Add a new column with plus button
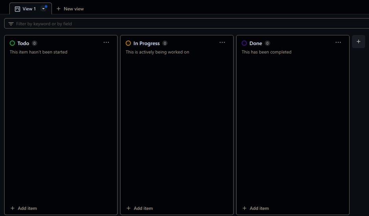 [358, 42]
